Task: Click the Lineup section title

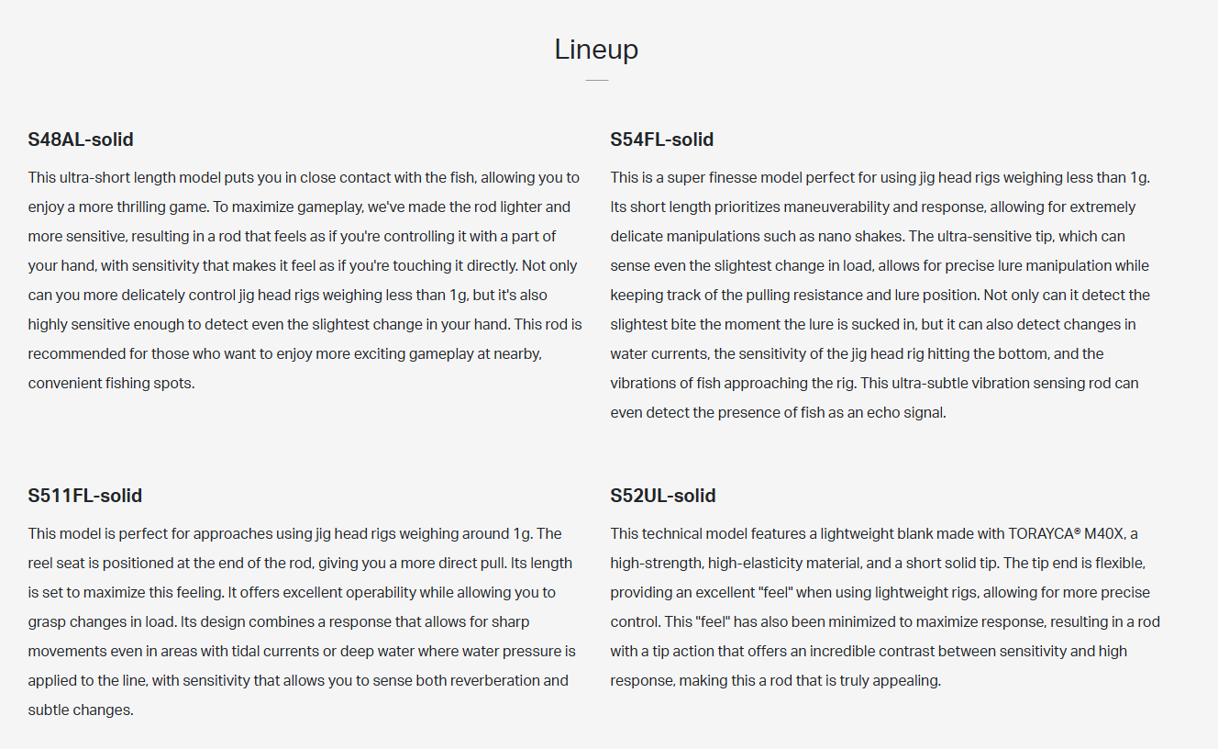Action: (x=596, y=50)
